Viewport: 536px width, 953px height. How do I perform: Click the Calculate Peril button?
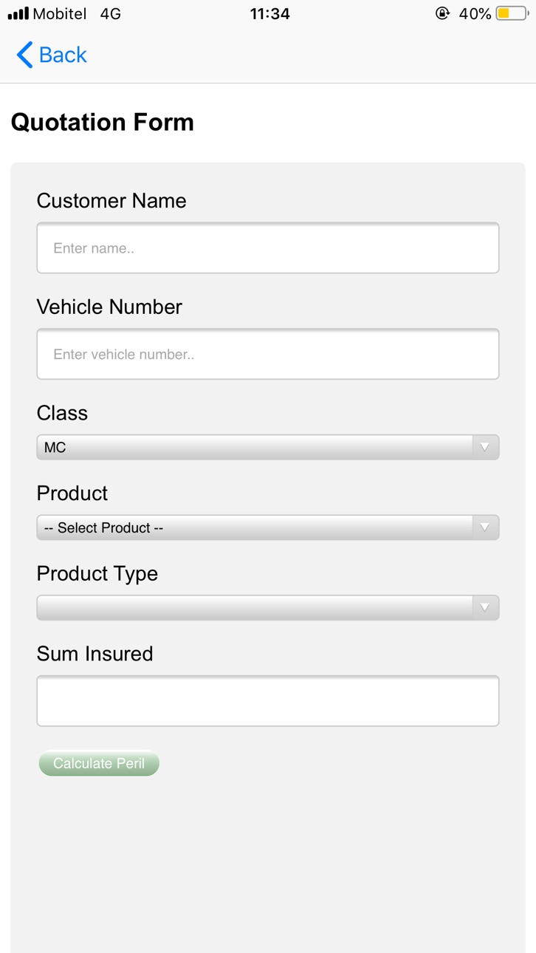[x=99, y=763]
